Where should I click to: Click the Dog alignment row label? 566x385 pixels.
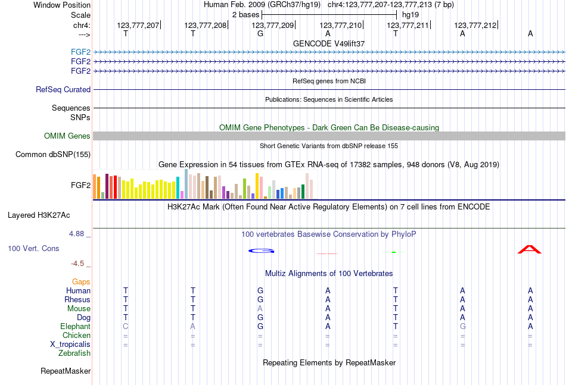[x=83, y=318]
